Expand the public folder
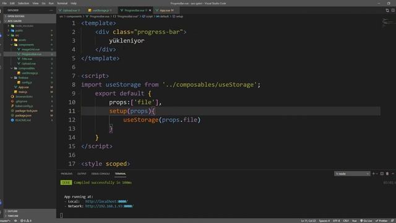The width and height of the screenshot is (396, 223). pos(19,30)
